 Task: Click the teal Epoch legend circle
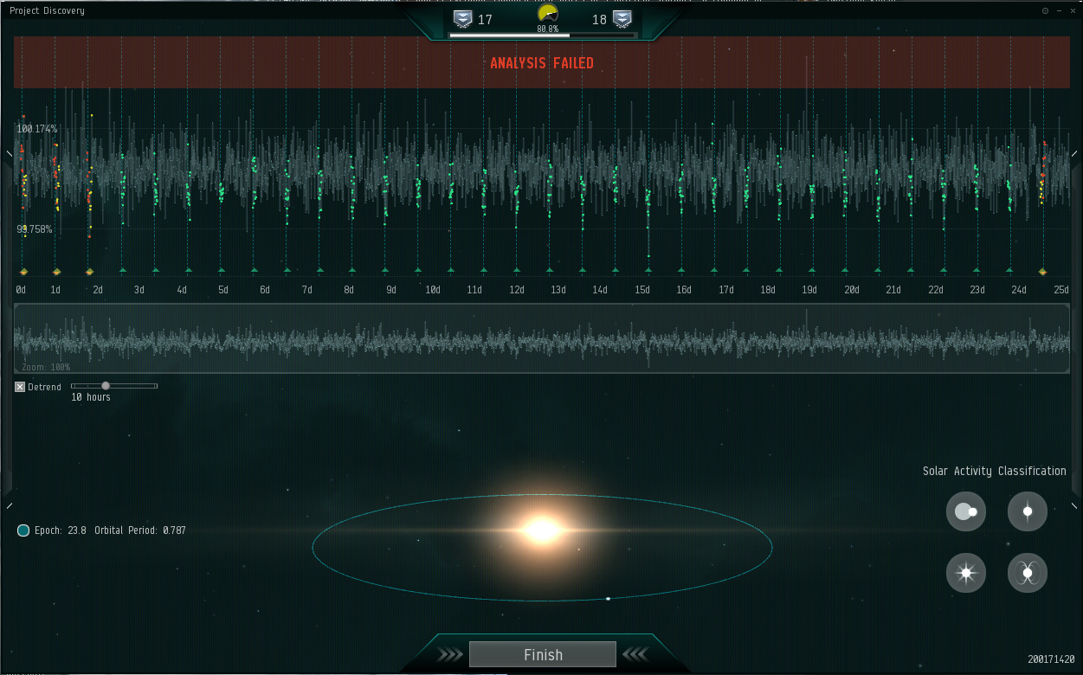point(23,530)
